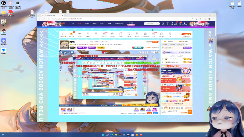This screenshot has height=137, width=244.
Task: Open the first nav item 首页 in site header
Action: pos(73,24)
